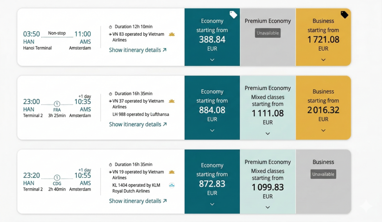Expand the 1111.08 EUR Premium Economy chevron

[267, 133]
